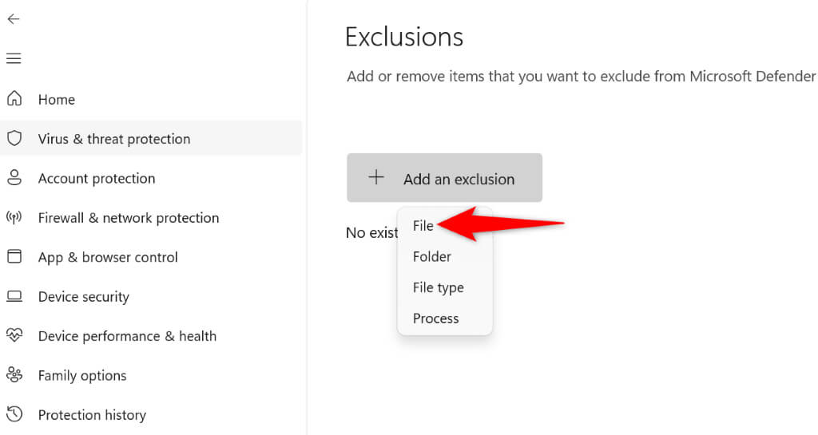Choose File from the exclusion dropdown
The width and height of the screenshot is (818, 435).
[423, 226]
